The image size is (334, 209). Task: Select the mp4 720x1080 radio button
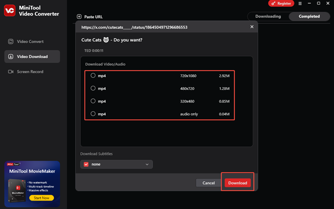[93, 75]
